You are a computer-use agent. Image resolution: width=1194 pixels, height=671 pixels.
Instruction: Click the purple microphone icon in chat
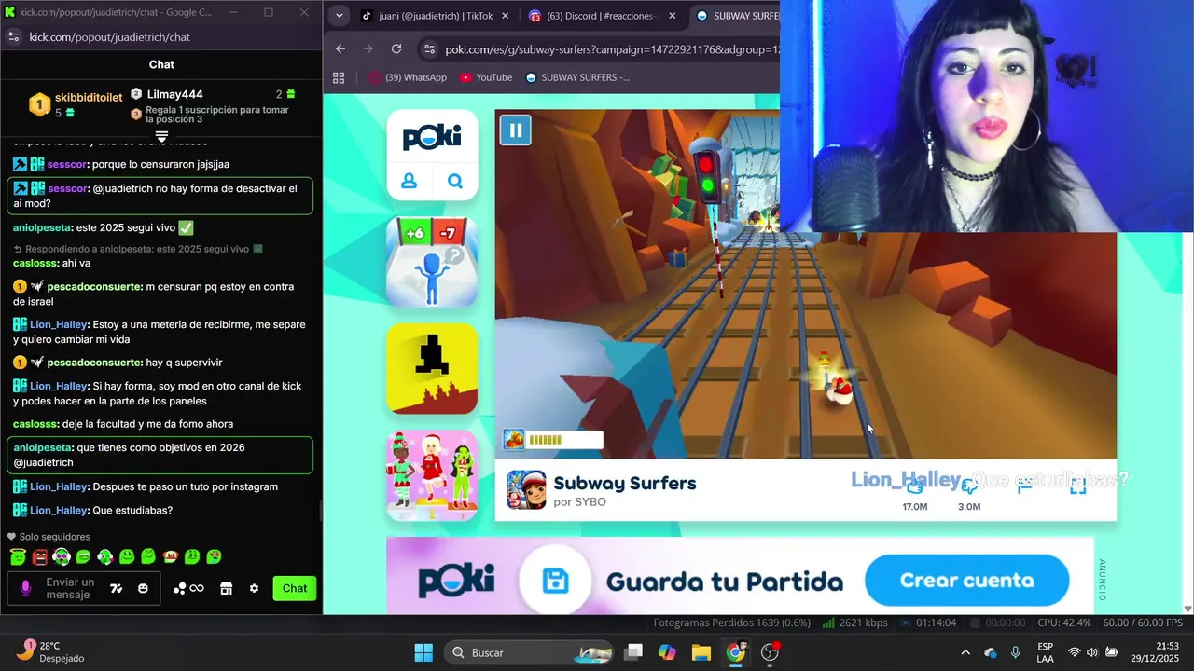point(25,588)
